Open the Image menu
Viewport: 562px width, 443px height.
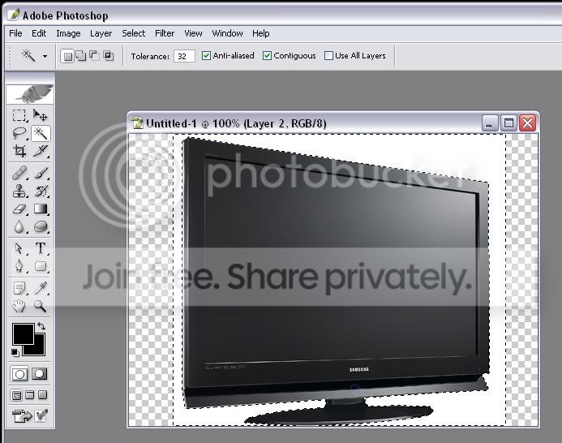68,33
